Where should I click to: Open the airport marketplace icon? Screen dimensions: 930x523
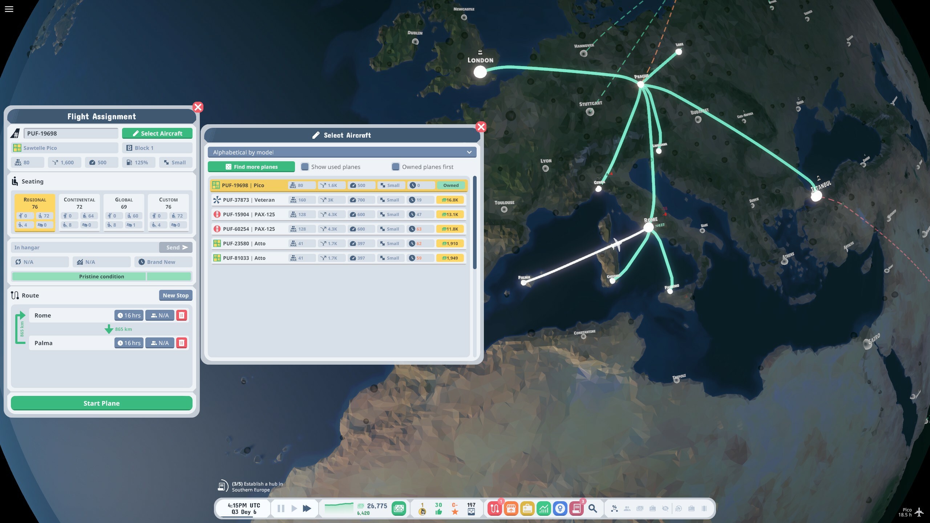click(x=511, y=508)
